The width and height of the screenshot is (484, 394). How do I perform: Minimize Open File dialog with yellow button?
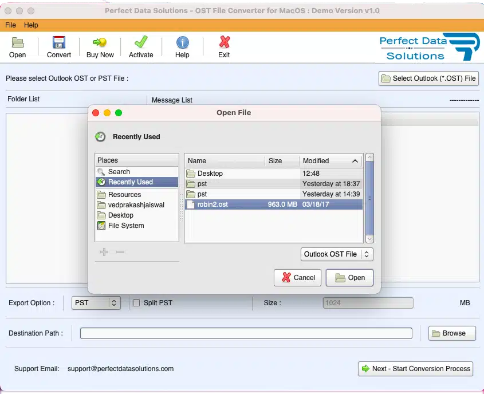(107, 113)
